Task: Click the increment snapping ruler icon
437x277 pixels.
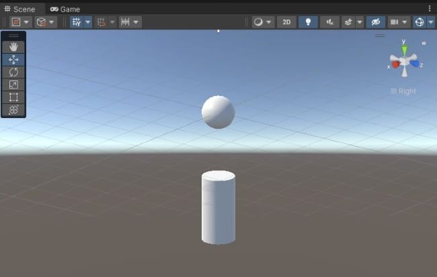Action: click(126, 22)
